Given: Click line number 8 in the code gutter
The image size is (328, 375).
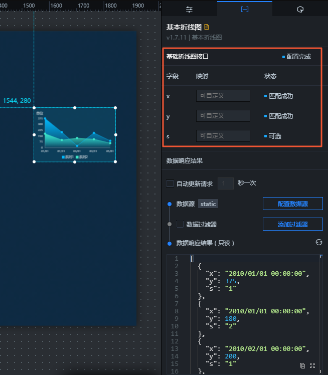Looking at the screenshot, I should 177,311.
